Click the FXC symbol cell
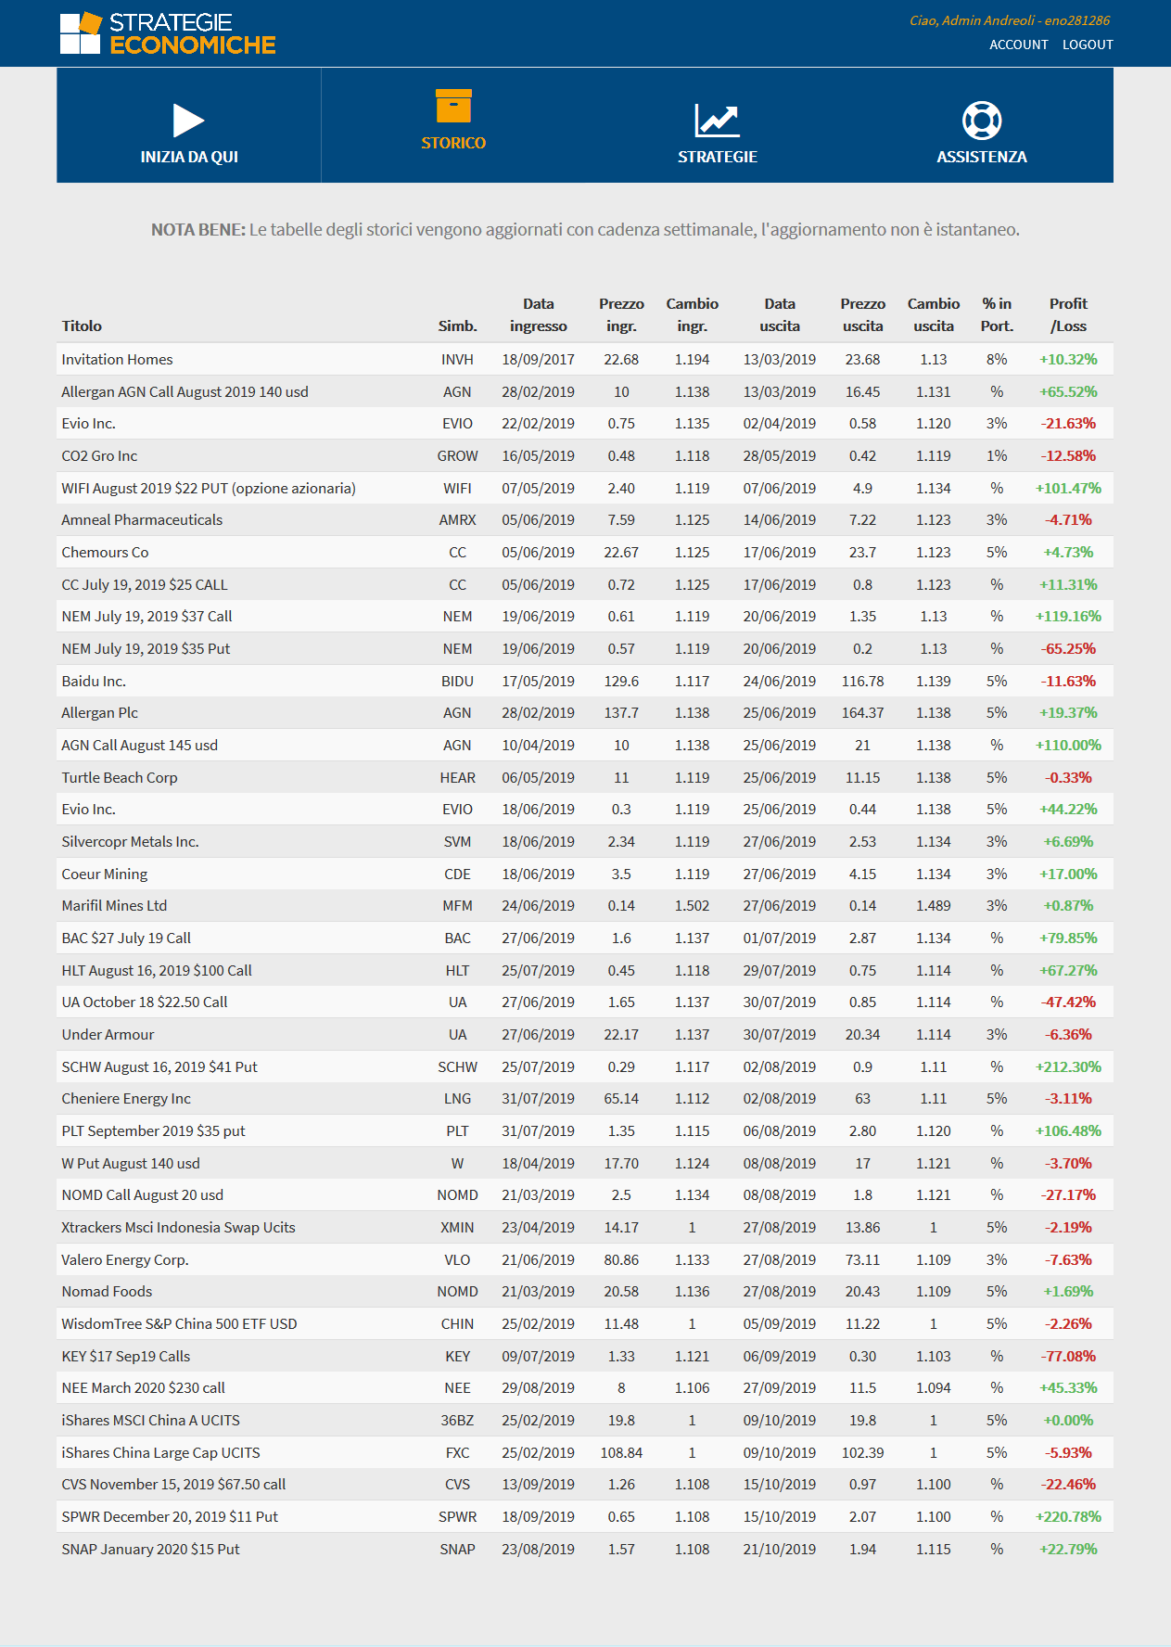Screen dimensions: 1171x1647 [457, 1452]
